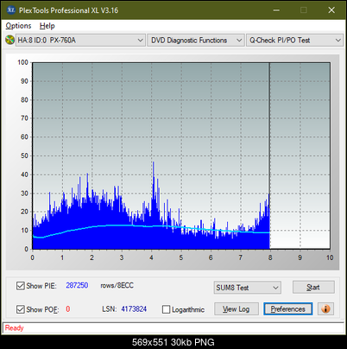Viewport: 347px width, 349px height.
Task: Minimize the PlexTools window
Action: pos(276,10)
